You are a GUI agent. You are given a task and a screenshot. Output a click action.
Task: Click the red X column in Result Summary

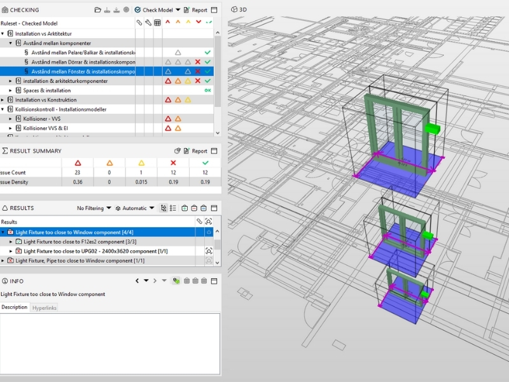tap(173, 163)
